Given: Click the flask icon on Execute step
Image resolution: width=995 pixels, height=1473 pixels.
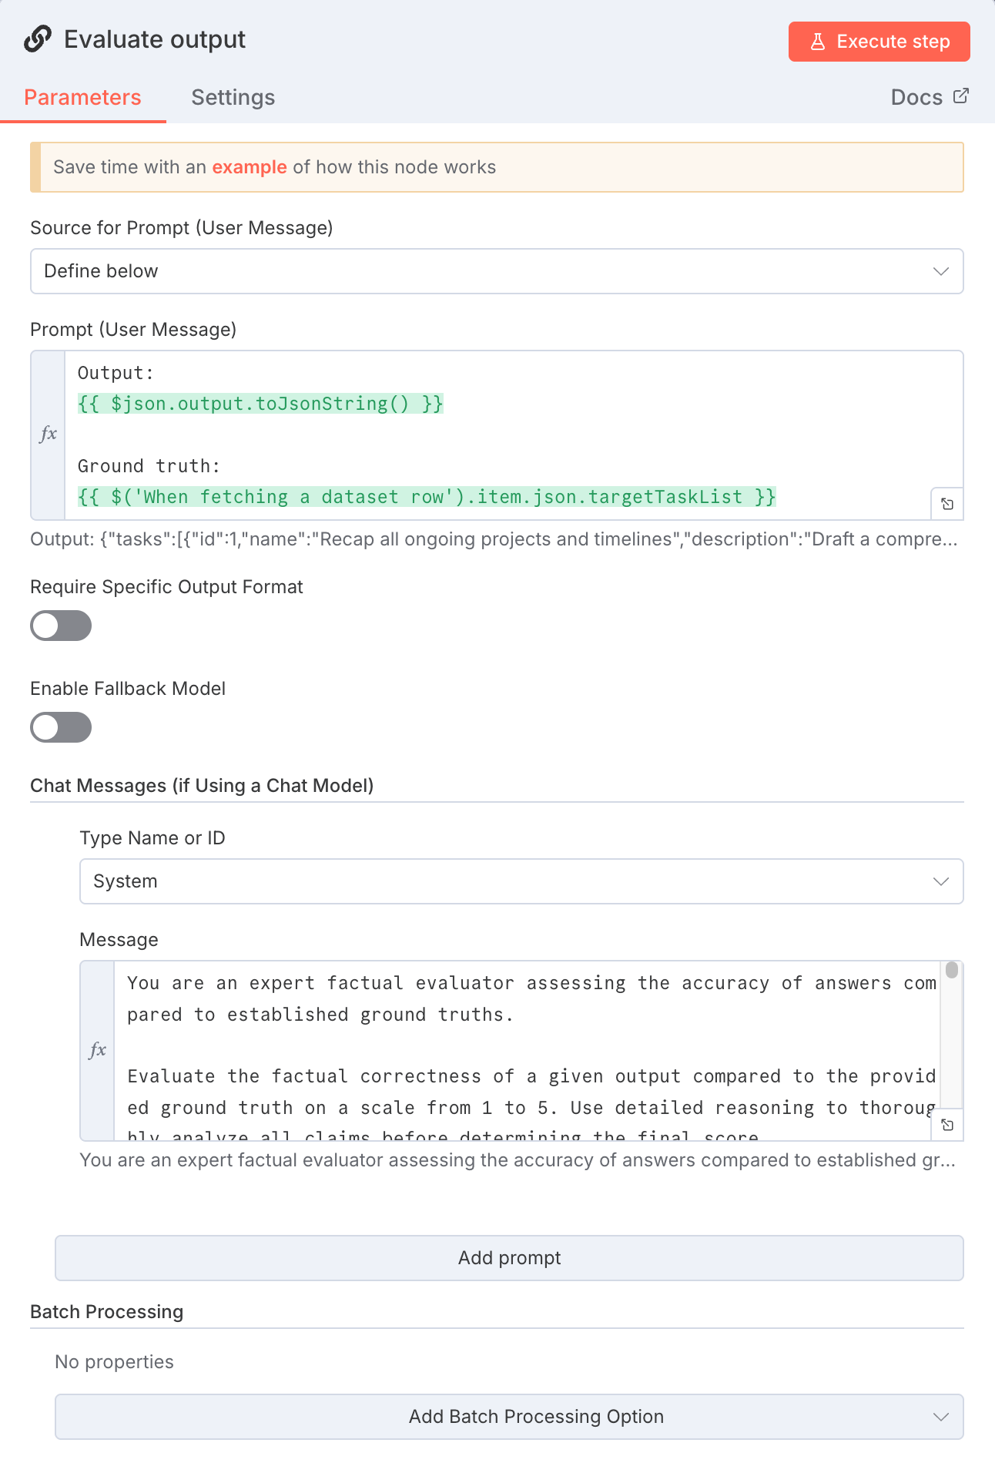Looking at the screenshot, I should point(818,42).
